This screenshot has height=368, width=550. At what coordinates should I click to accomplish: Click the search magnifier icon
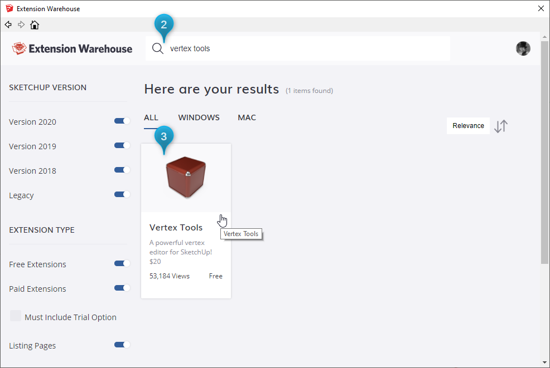[158, 48]
